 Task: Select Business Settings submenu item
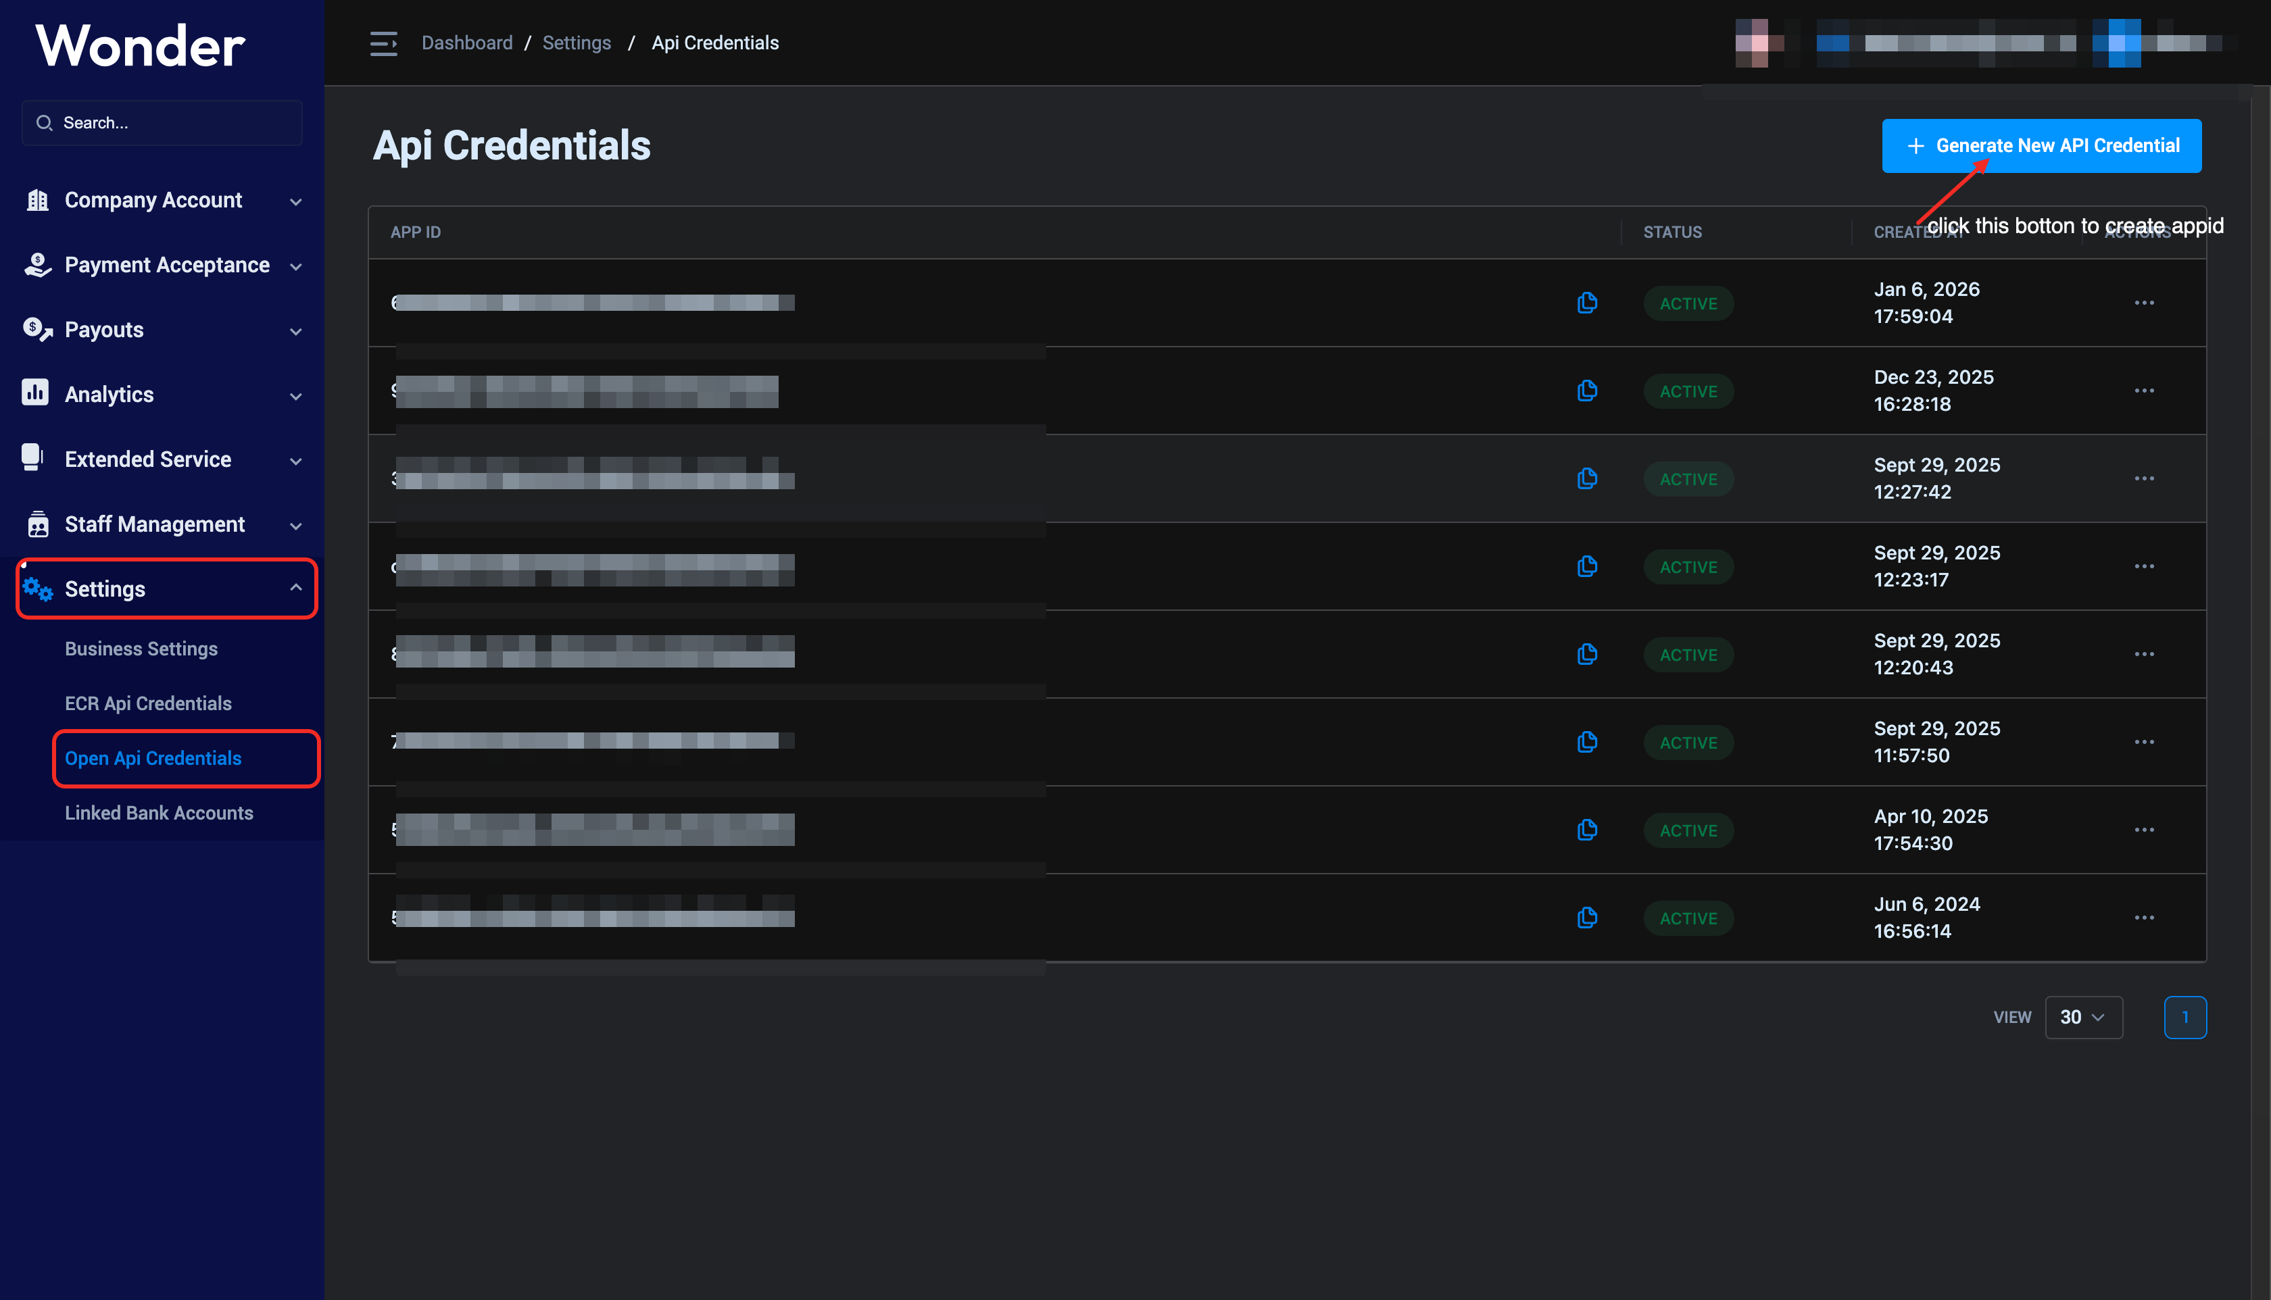[x=141, y=648]
